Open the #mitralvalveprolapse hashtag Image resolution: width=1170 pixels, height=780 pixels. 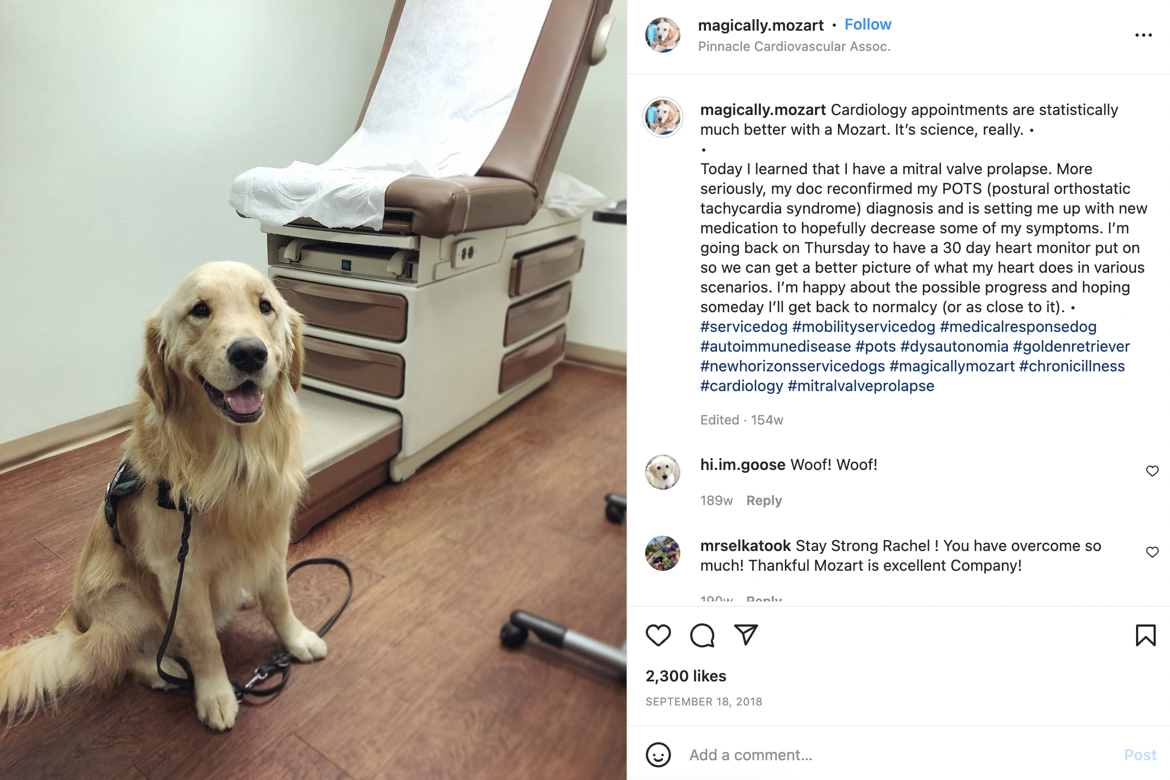click(x=861, y=386)
